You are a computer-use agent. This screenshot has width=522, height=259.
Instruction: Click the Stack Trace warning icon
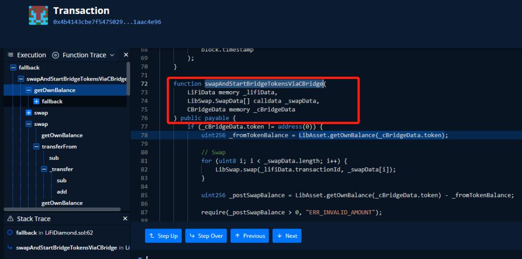(x=10, y=219)
